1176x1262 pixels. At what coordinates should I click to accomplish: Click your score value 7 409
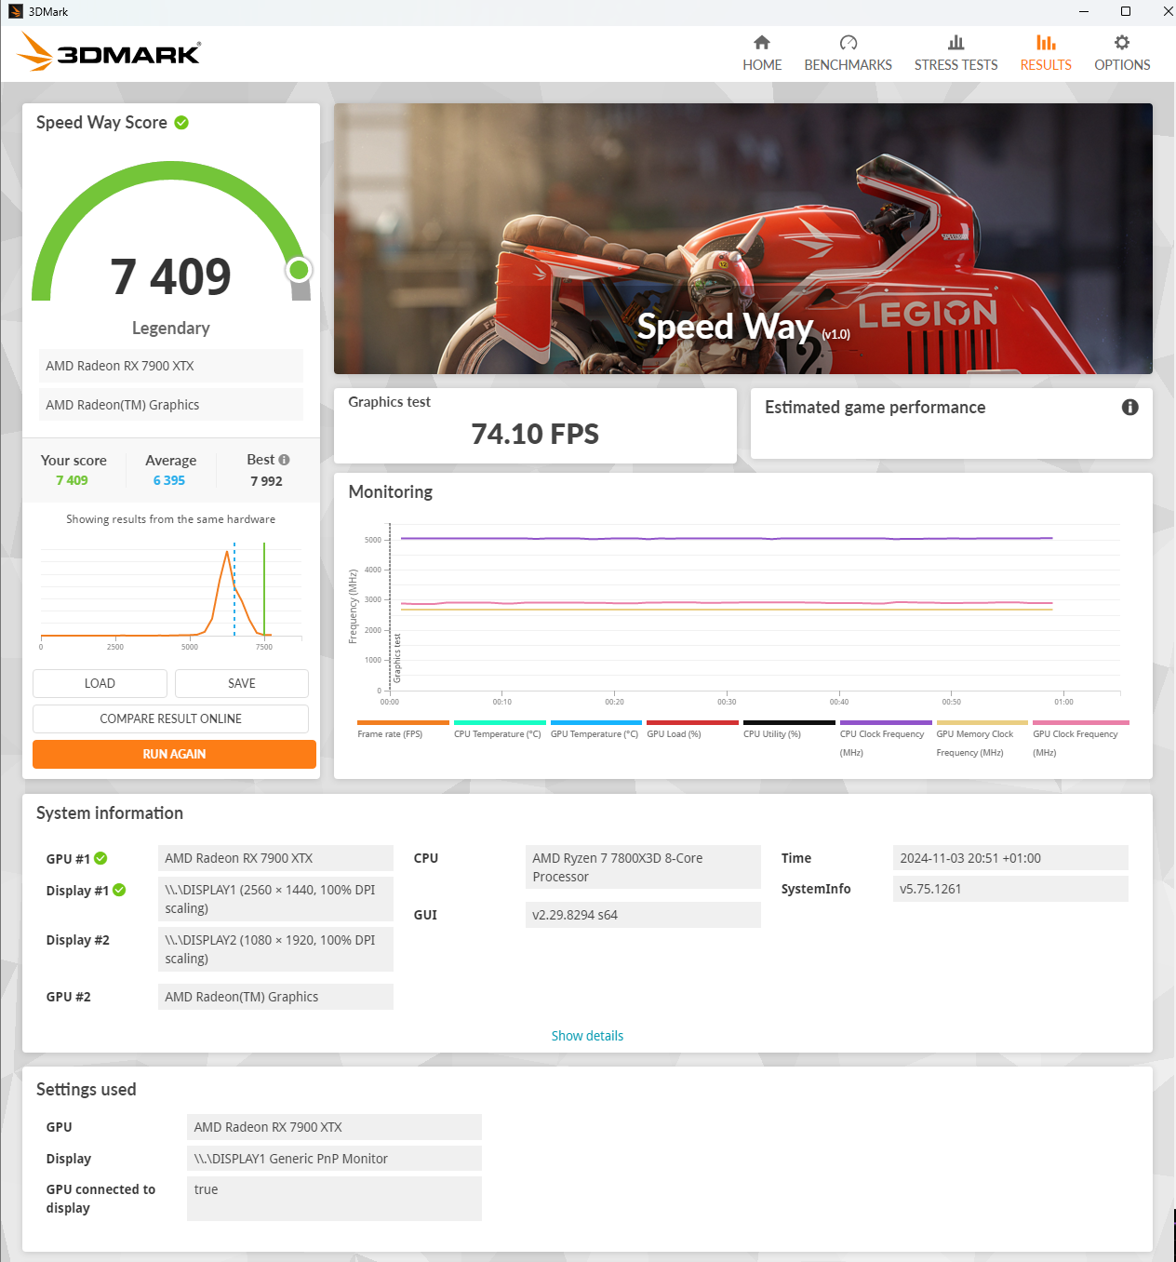coord(72,480)
